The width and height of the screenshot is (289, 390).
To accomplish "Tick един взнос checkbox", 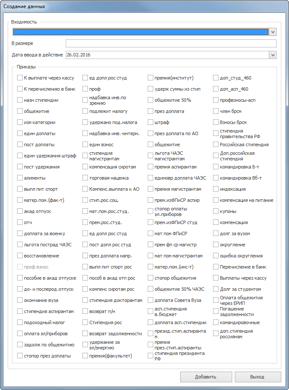I will point(85,145).
